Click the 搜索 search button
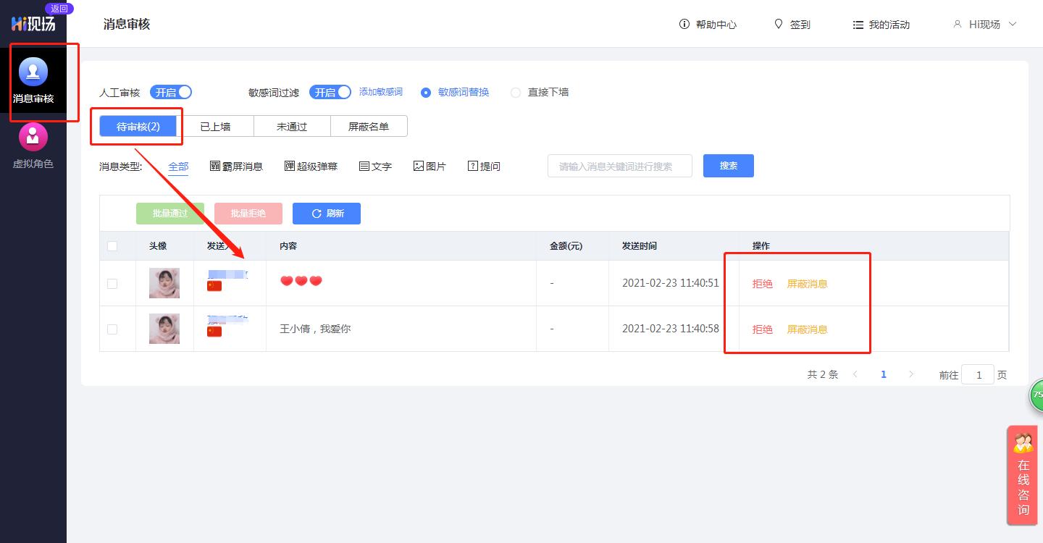 [x=728, y=166]
